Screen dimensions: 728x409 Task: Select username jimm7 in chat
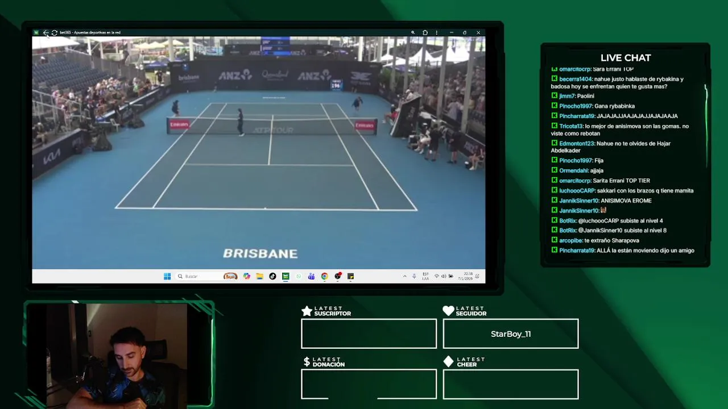pyautogui.click(x=567, y=96)
